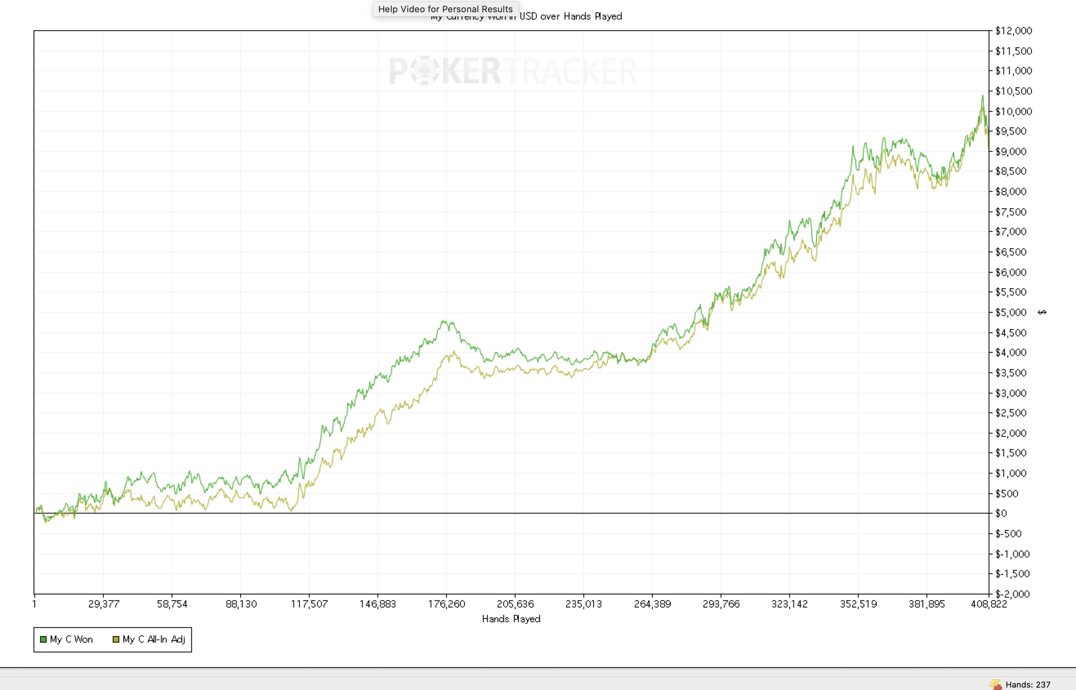Click the $-2,000 y-axis label
The height and width of the screenshot is (690, 1076).
[x=1012, y=594]
